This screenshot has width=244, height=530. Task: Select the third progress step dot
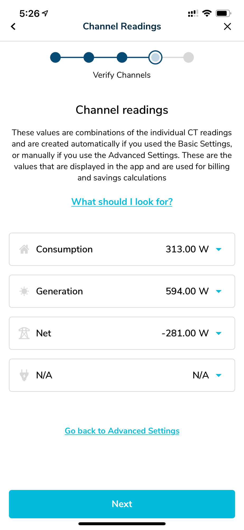tap(122, 57)
